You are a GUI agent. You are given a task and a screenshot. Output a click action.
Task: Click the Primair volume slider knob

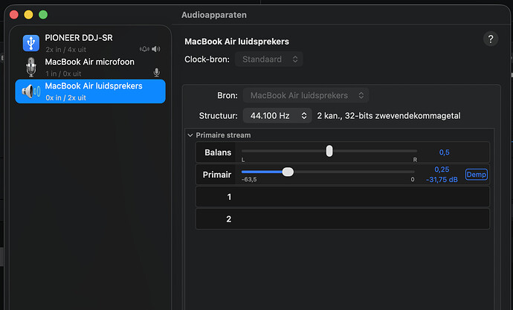288,172
